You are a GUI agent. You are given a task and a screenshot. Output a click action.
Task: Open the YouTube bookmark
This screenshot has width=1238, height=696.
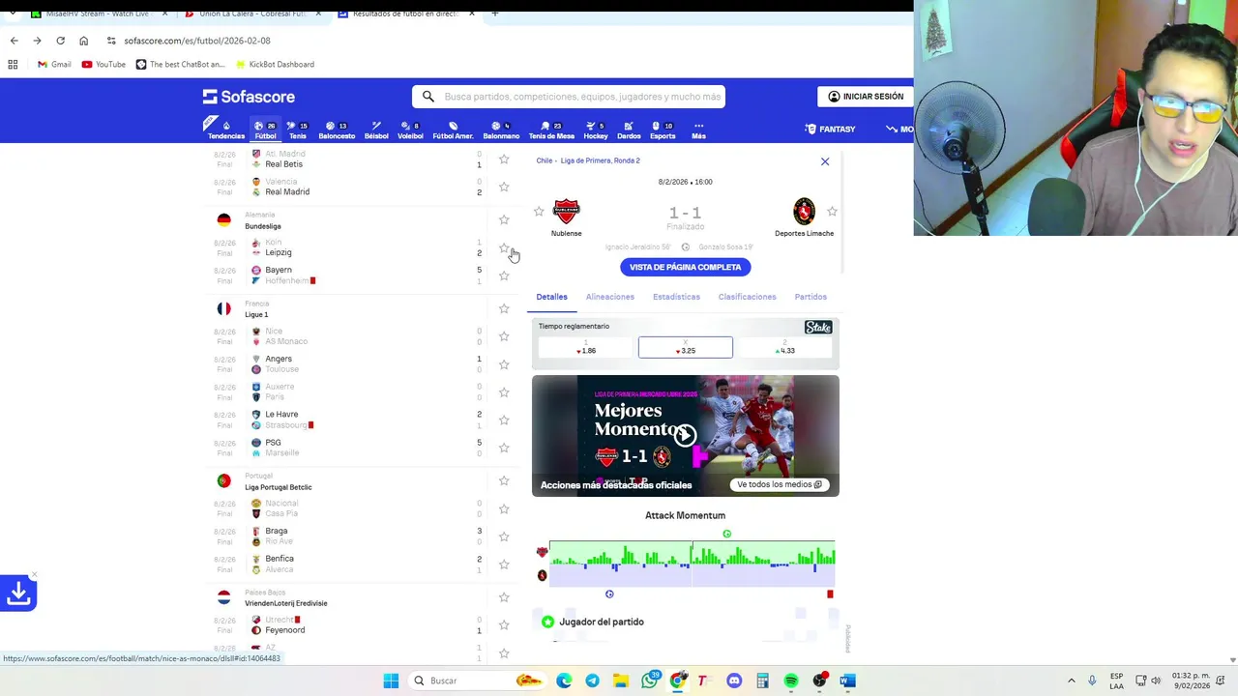click(103, 65)
